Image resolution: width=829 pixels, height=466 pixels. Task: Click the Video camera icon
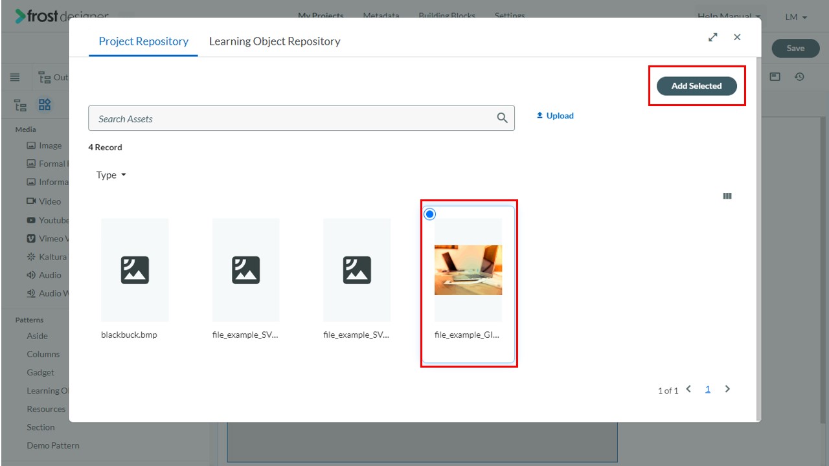[x=31, y=201]
